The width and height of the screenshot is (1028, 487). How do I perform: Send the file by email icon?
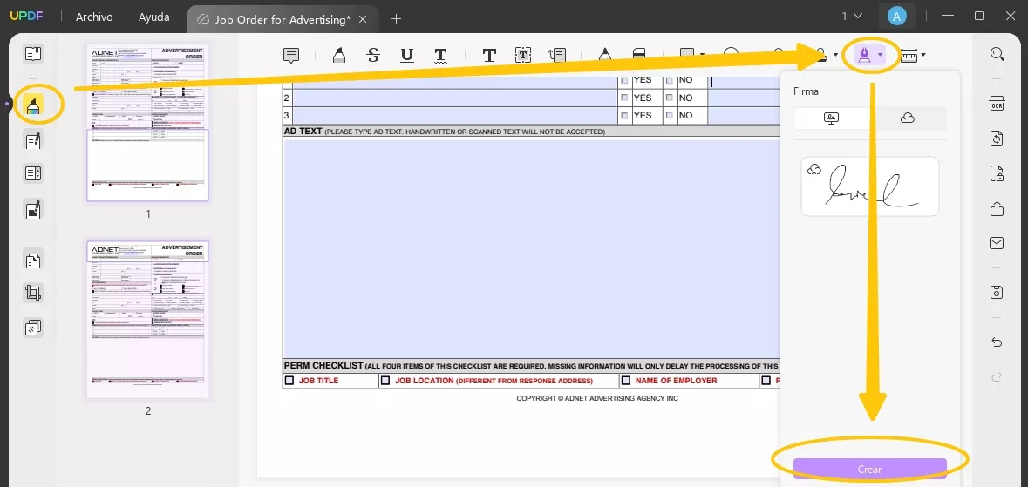pos(997,243)
